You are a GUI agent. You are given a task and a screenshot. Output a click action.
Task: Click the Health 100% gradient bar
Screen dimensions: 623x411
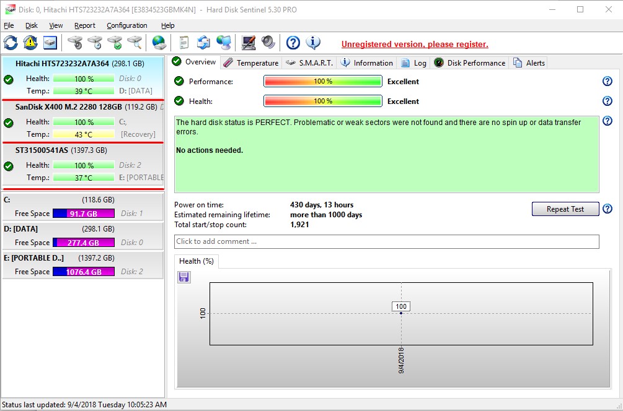[x=322, y=101]
